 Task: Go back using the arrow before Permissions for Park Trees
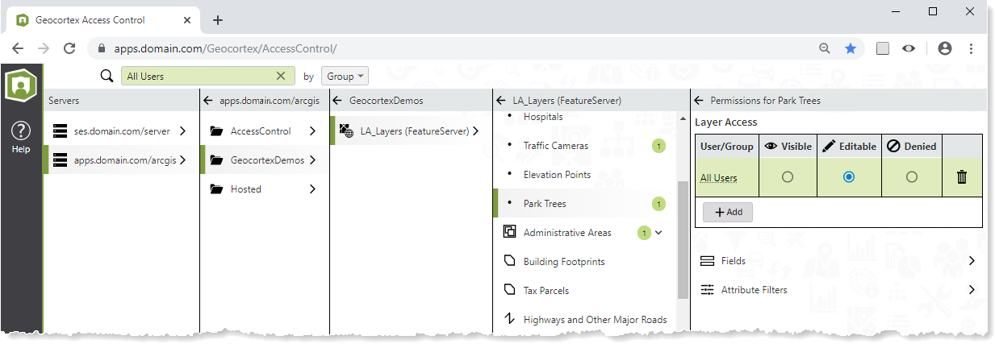[x=699, y=101]
